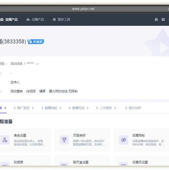This screenshot has width=169, height=170.
Task: Click chevron after 推广宣发 step
Action: (33, 108)
